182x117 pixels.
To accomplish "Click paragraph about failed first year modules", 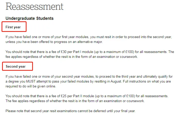I will pyautogui.click(x=89, y=39).
